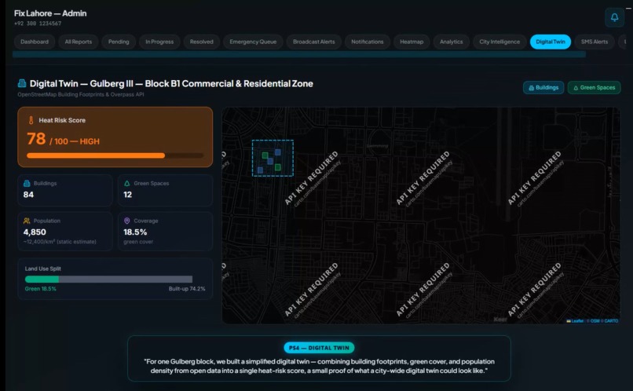Click the Population value 4,850
633x391 pixels.
coord(35,232)
